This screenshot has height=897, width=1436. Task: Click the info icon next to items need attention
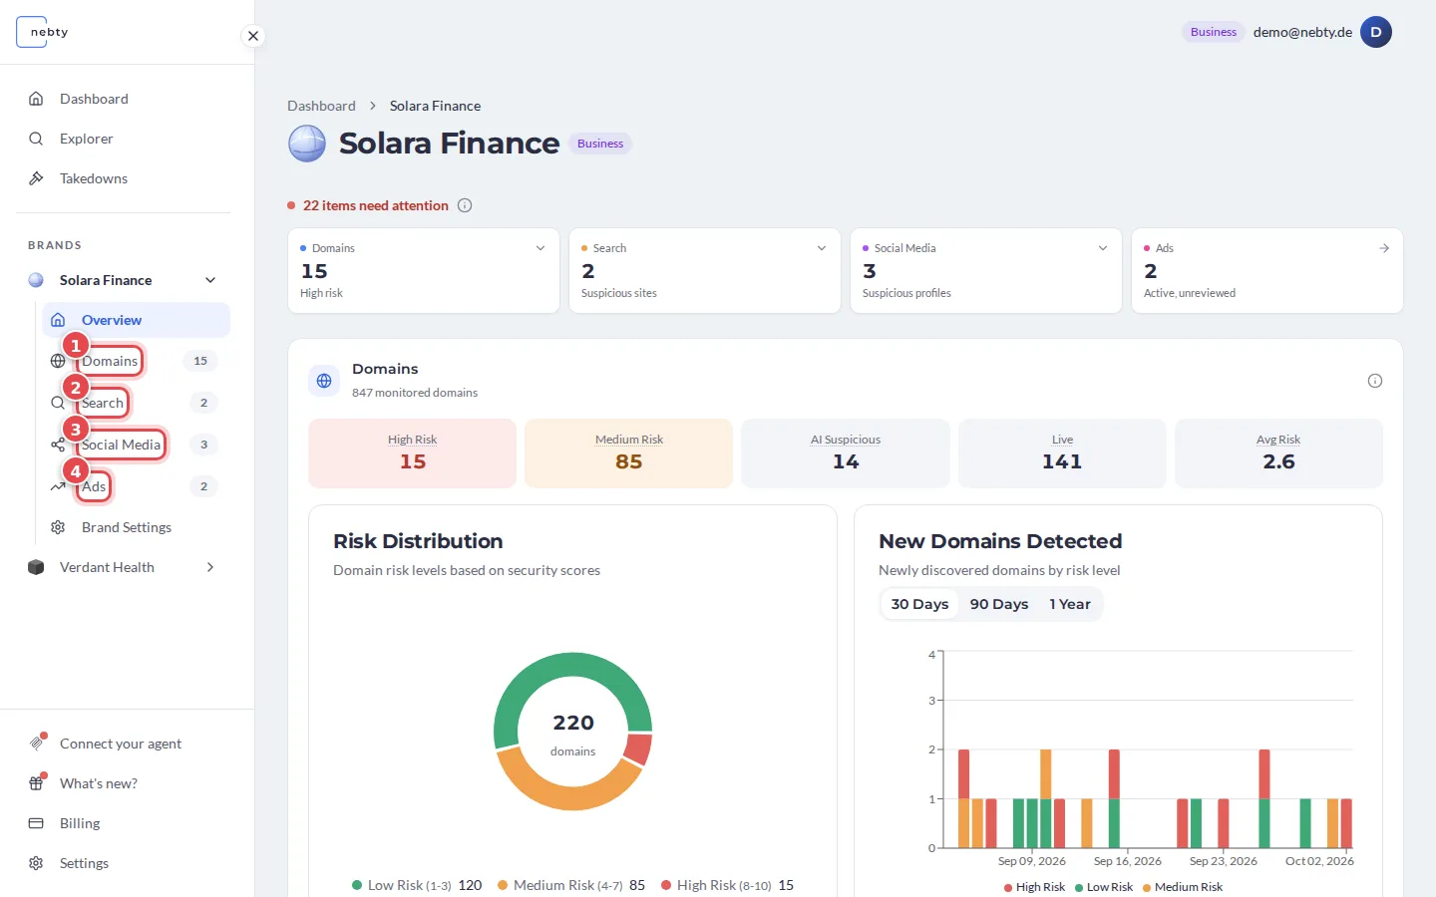pyautogui.click(x=465, y=205)
